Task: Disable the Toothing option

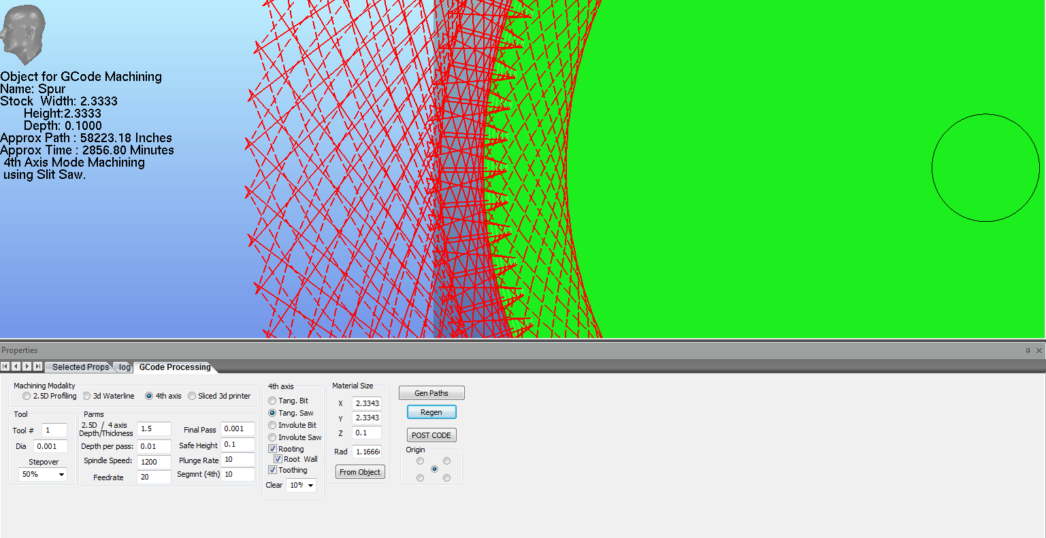Action: (x=272, y=470)
